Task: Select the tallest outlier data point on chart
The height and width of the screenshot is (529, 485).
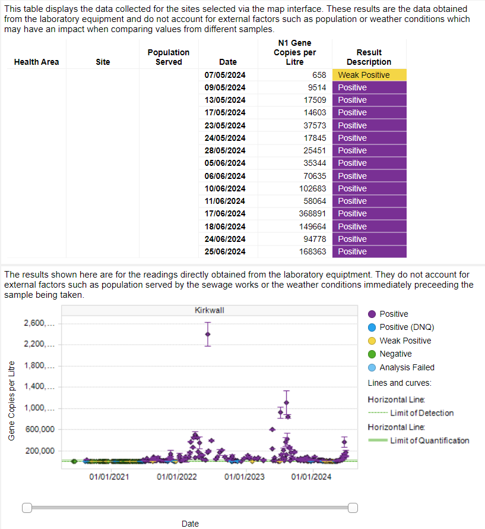Action: 208,333
